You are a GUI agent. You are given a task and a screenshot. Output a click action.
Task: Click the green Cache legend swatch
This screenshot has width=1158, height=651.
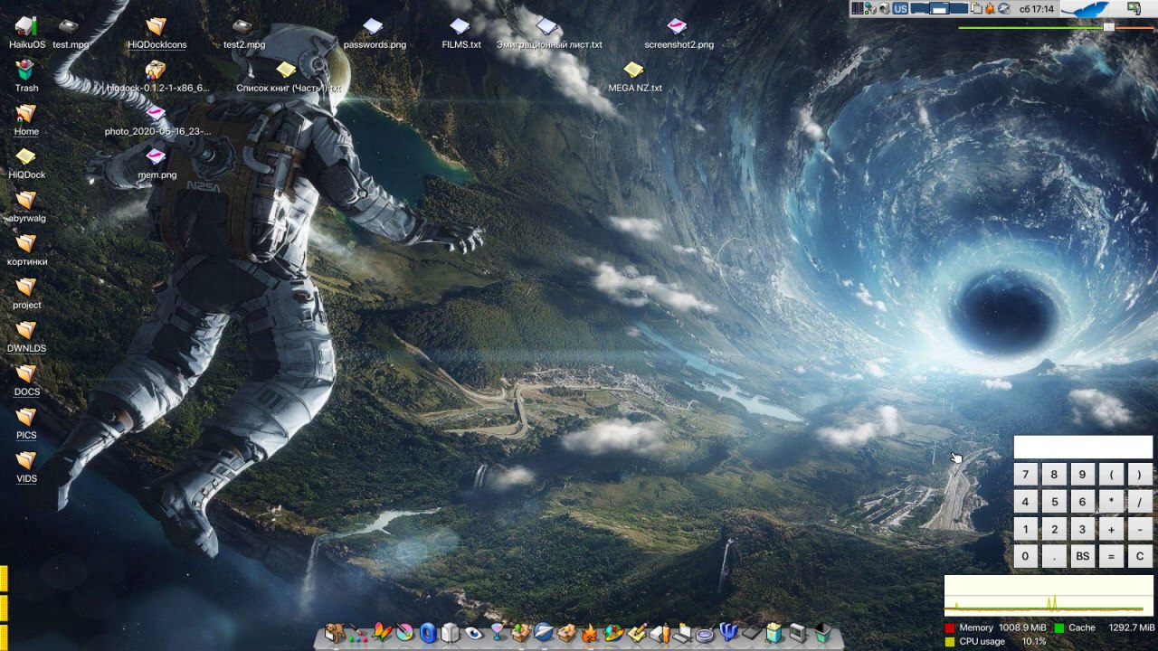pos(1058,627)
